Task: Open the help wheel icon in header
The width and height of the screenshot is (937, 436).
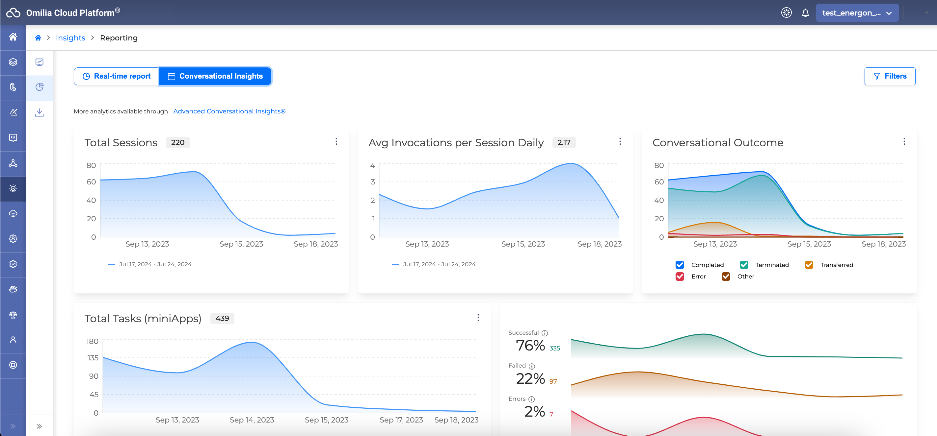Action: point(786,13)
